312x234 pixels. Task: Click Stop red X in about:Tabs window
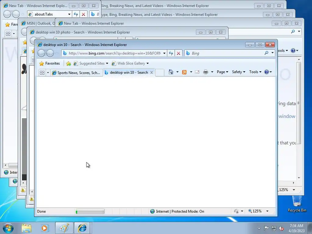click(83, 14)
